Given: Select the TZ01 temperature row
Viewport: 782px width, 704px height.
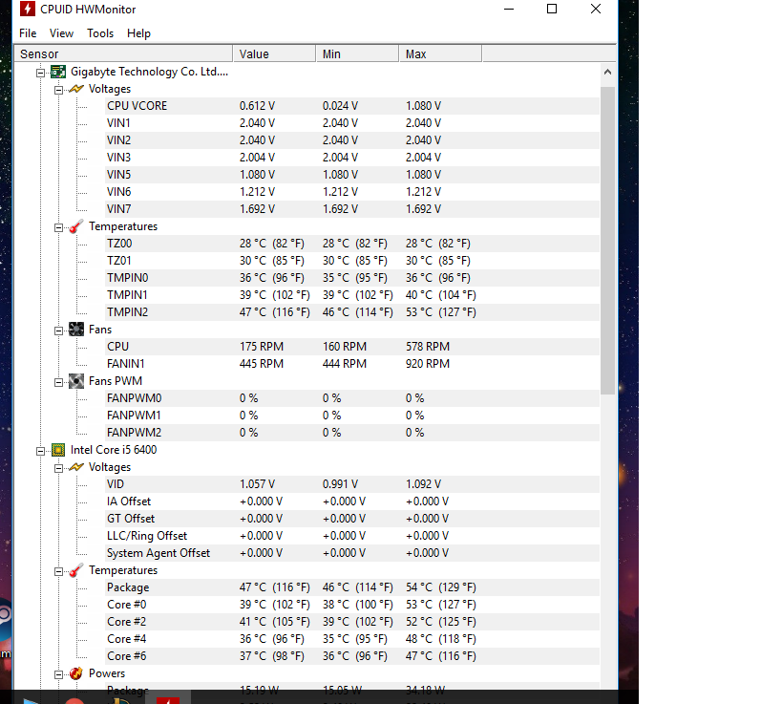Looking at the screenshot, I should coord(351,261).
